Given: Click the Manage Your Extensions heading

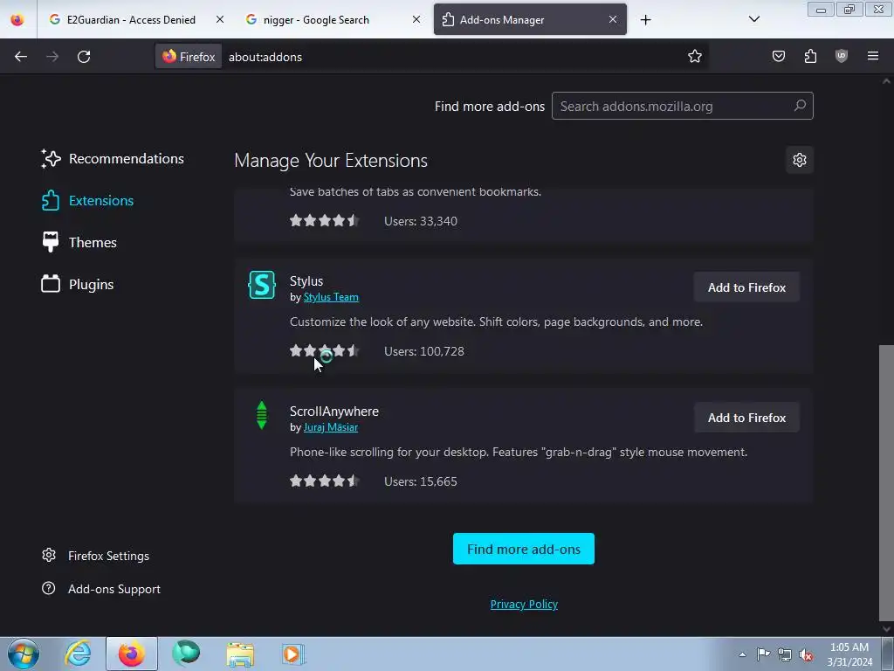Looking at the screenshot, I should point(331,161).
